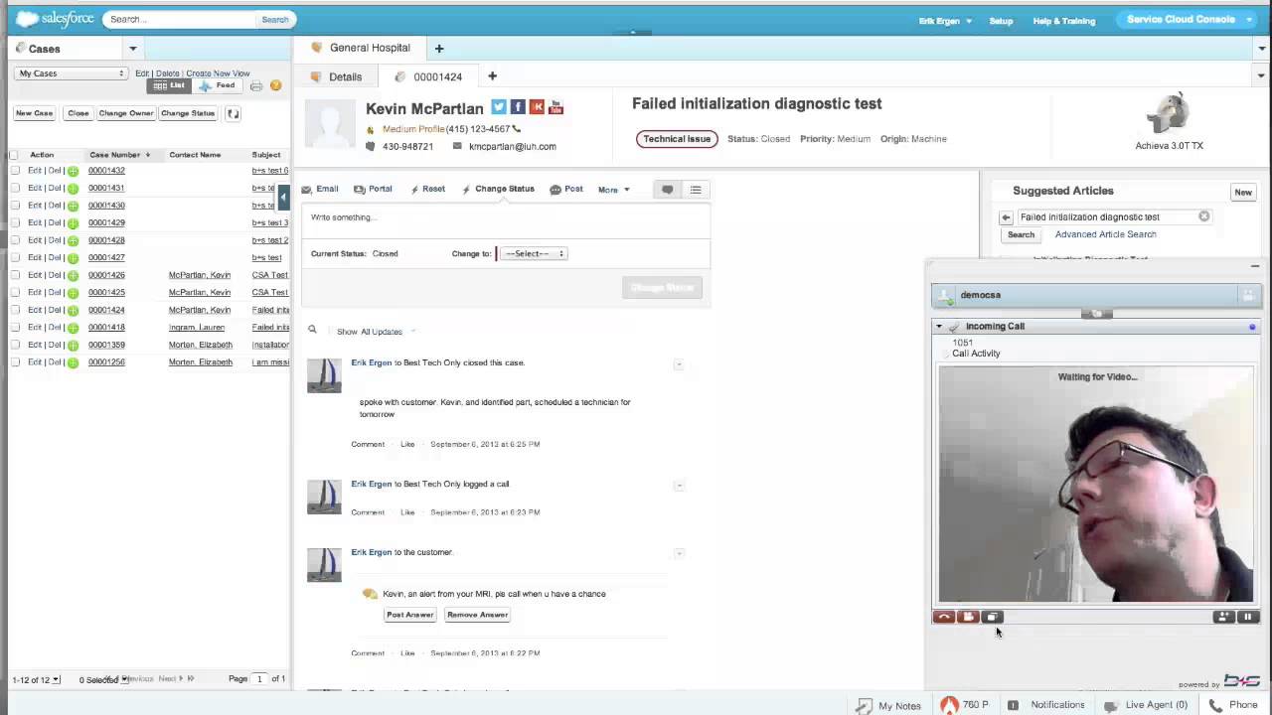Open the Advanced Article Search link
1272x715 pixels.
[x=1105, y=234]
